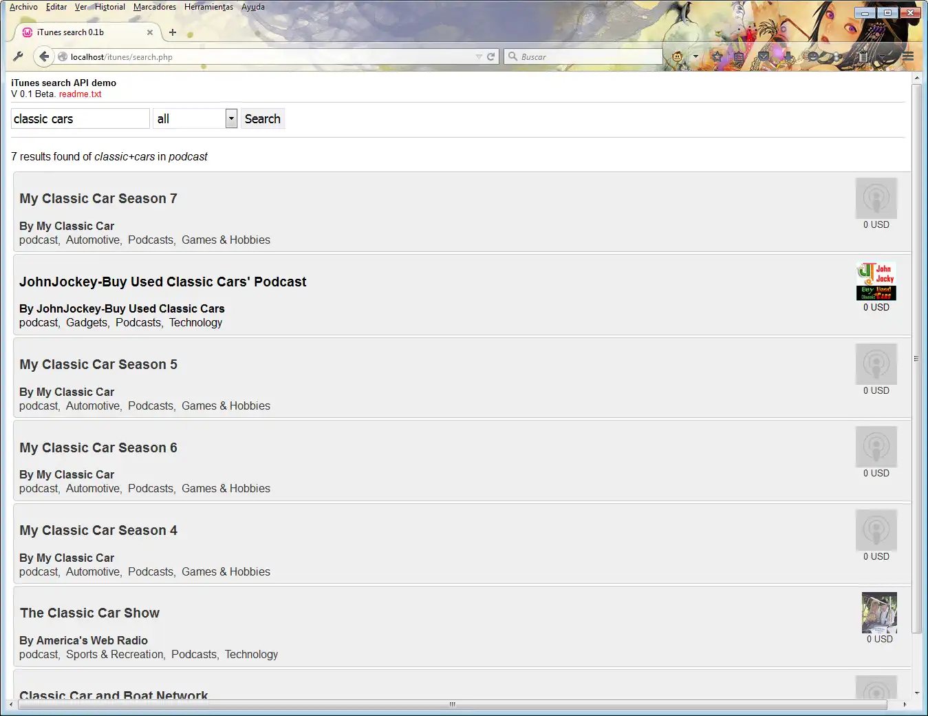Click Season 5 podcast placeholder artwork

[876, 364]
